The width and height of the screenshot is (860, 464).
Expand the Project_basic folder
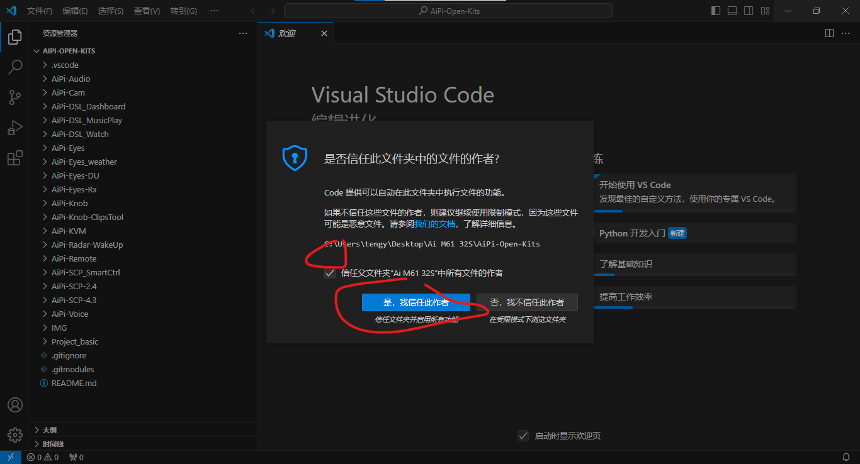[x=144, y=341]
